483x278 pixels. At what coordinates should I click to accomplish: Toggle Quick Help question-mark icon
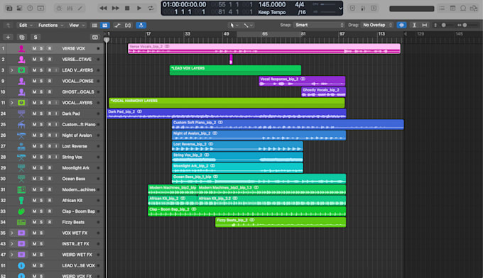point(30,9)
